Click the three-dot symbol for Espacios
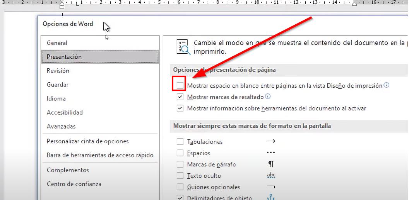 (271, 153)
